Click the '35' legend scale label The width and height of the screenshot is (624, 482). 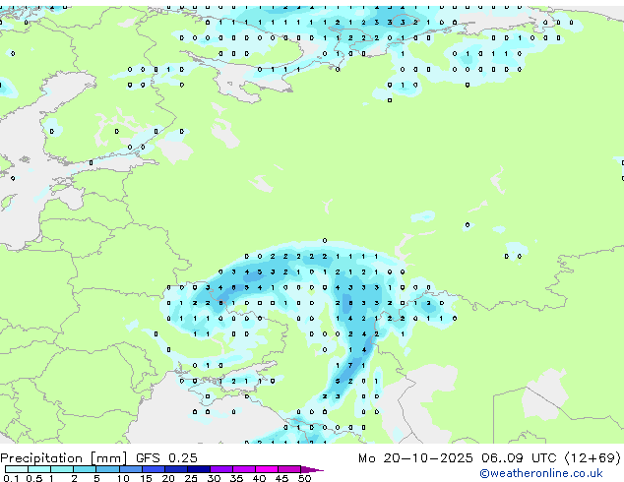236,478
